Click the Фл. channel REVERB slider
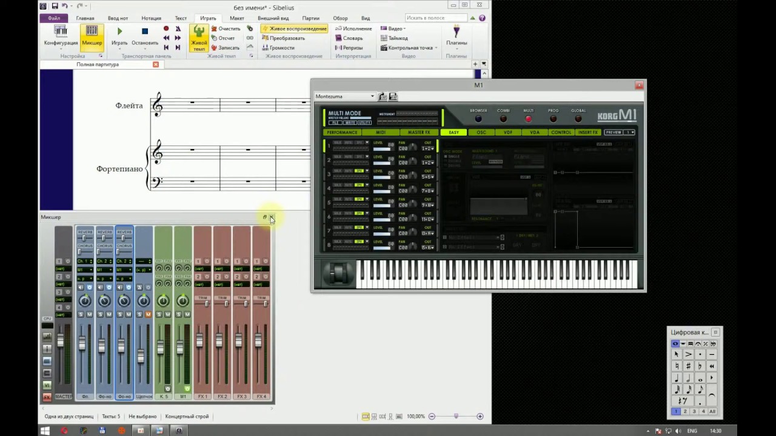The width and height of the screenshot is (776, 436). 85,238
